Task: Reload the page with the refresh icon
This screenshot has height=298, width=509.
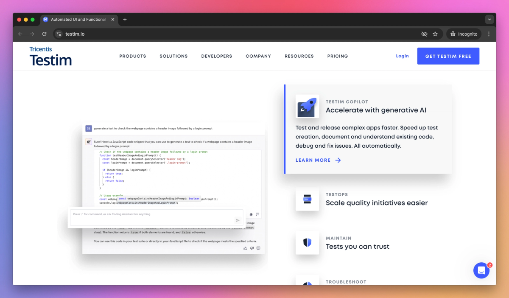Action: (44, 34)
